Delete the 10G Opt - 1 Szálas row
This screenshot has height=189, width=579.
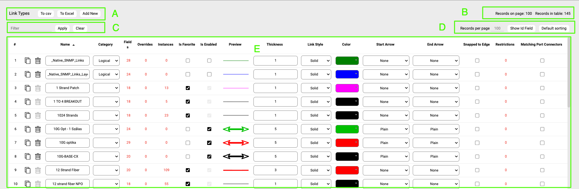pyautogui.click(x=38, y=129)
